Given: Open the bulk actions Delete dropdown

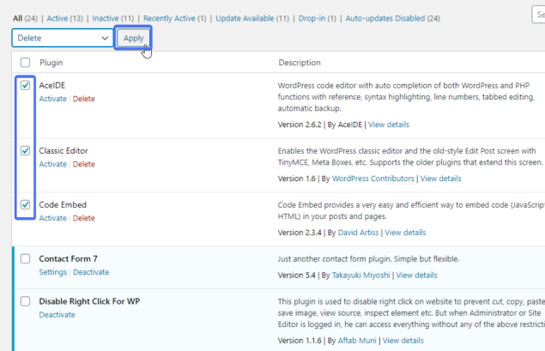Looking at the screenshot, I should coord(63,38).
